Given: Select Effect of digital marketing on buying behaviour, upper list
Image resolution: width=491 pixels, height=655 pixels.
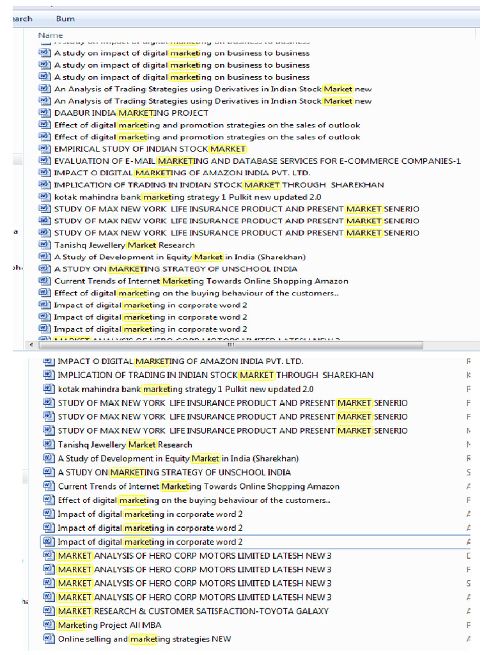Looking at the screenshot, I should click(196, 293).
